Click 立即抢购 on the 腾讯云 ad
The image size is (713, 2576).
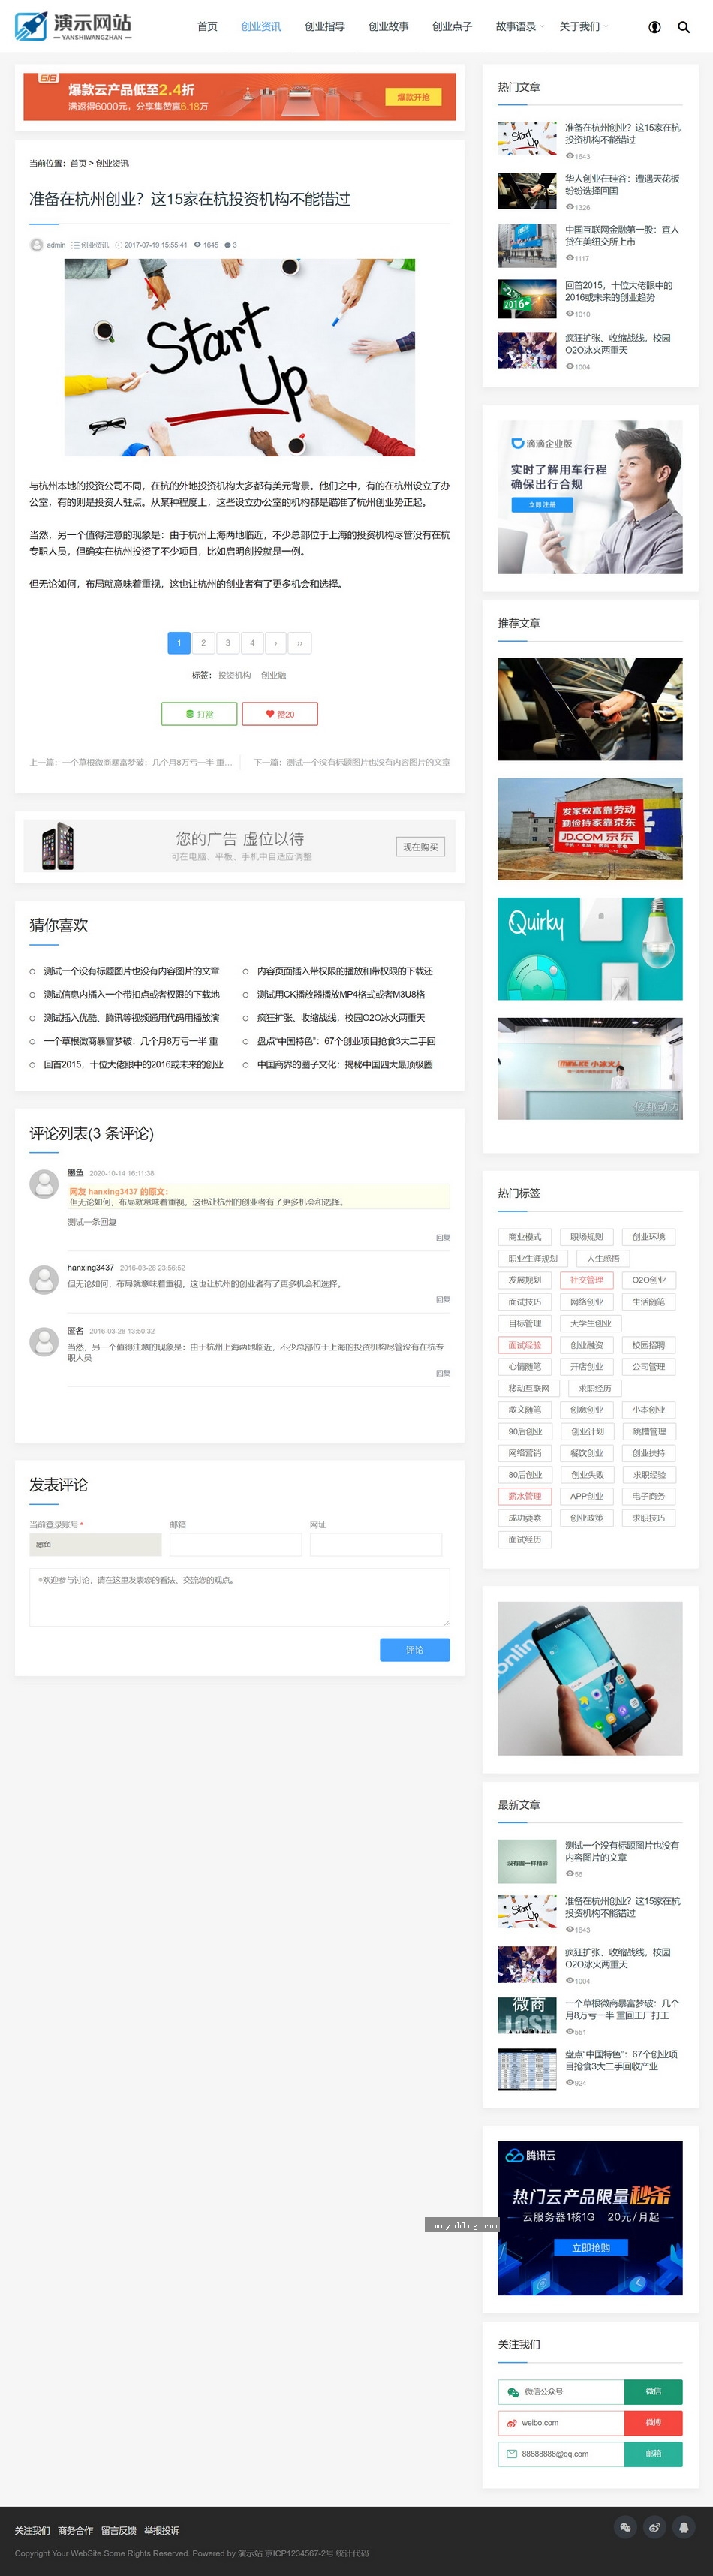(591, 2248)
